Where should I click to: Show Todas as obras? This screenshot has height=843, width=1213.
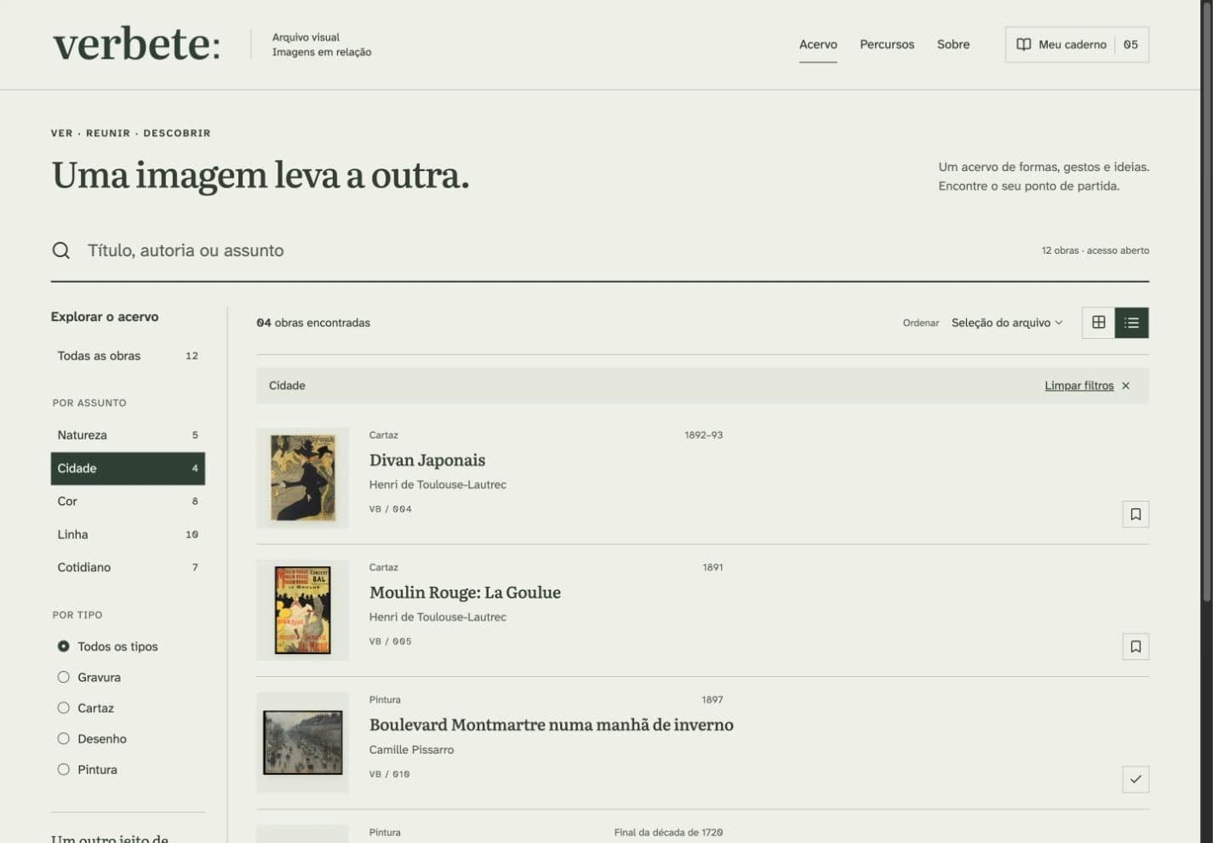(x=128, y=356)
